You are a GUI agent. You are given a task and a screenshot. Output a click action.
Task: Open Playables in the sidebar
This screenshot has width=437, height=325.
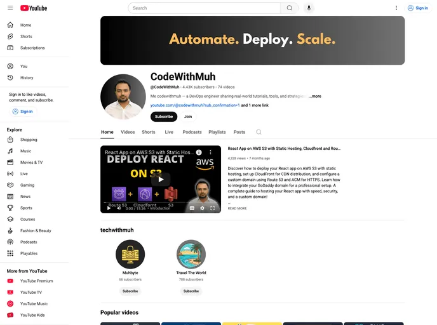point(34,253)
